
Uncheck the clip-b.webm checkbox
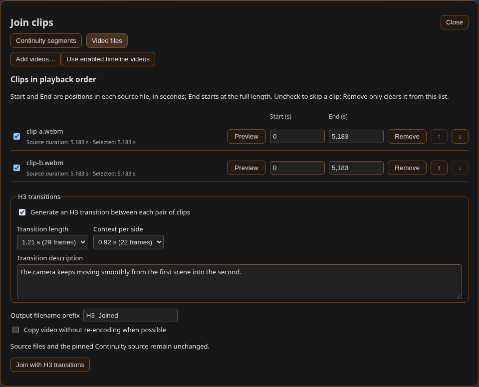(17, 168)
